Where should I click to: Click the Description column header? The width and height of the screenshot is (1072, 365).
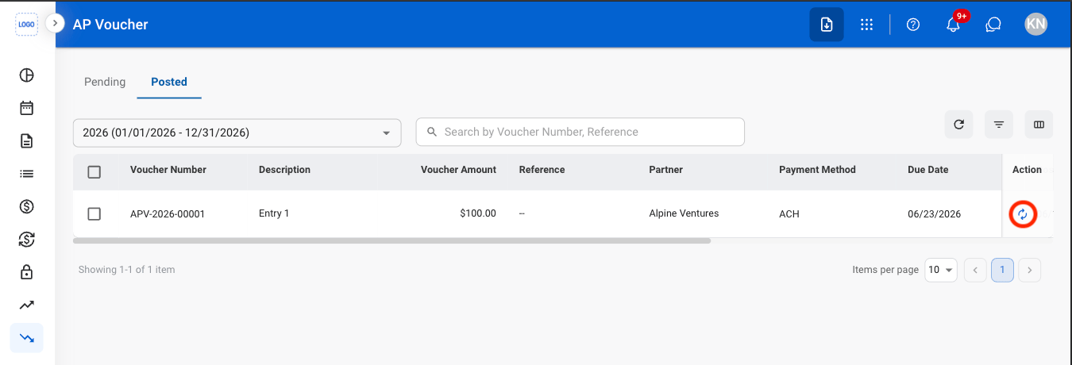coord(284,170)
